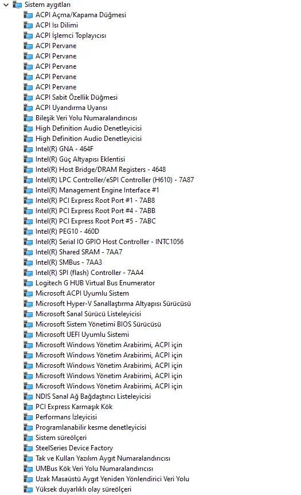Select Intel(R) SPI (flash) Controller - 7AA4
The height and width of the screenshot is (495, 301).
[x=89, y=273]
